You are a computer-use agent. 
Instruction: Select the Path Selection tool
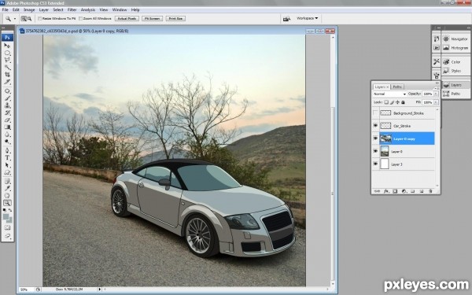click(7, 165)
